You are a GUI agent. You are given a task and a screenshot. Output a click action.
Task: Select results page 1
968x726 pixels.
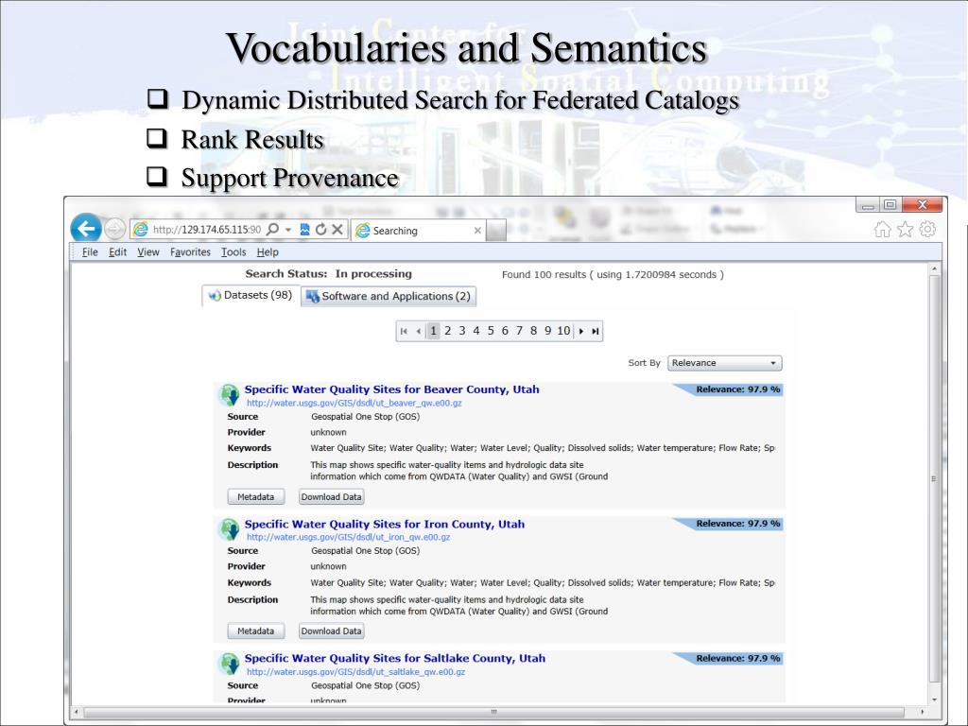click(x=433, y=331)
